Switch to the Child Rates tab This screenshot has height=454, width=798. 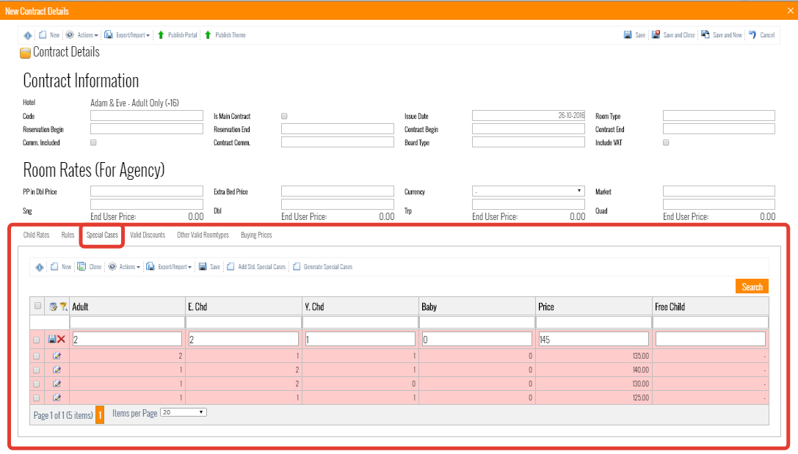[x=36, y=235]
